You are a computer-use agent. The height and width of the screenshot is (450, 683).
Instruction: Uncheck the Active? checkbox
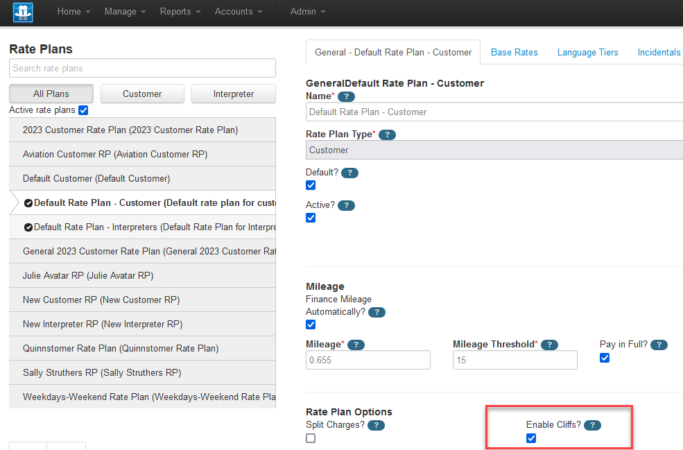click(311, 218)
